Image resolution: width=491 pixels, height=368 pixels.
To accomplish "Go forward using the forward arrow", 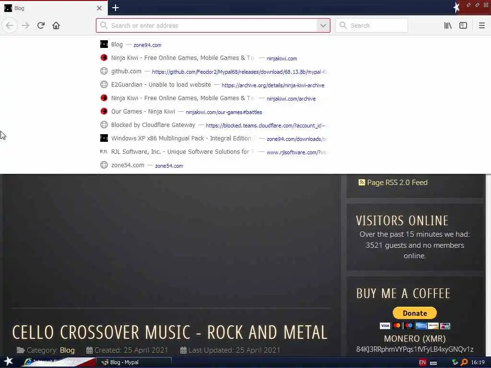I will tap(25, 25).
